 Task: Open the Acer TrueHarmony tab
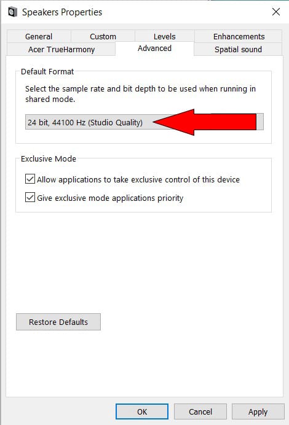click(x=61, y=49)
